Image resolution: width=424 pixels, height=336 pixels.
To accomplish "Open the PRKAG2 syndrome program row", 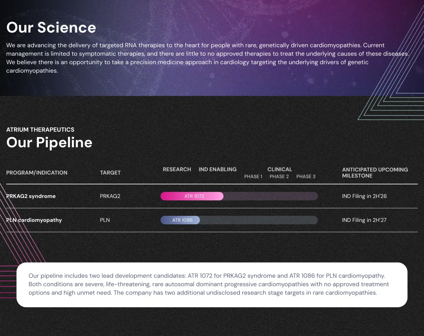I will click(x=31, y=196).
